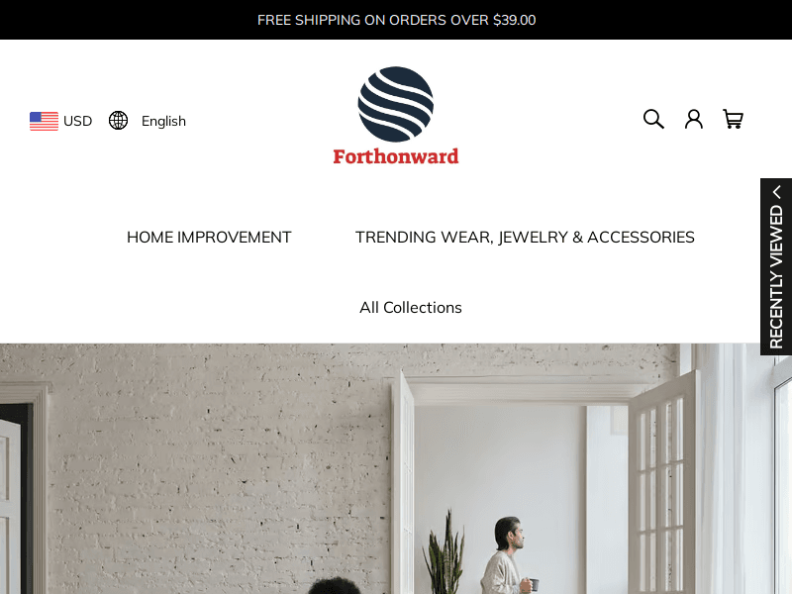Go to All Collections
Screen dimensions: 792x594
(411, 308)
